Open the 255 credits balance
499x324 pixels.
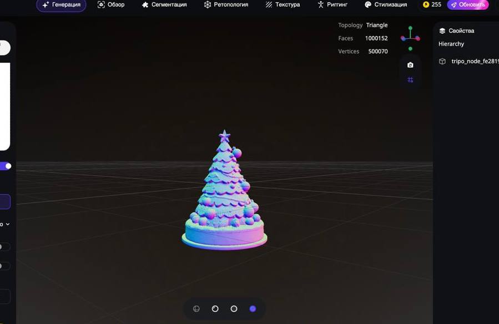432,5
